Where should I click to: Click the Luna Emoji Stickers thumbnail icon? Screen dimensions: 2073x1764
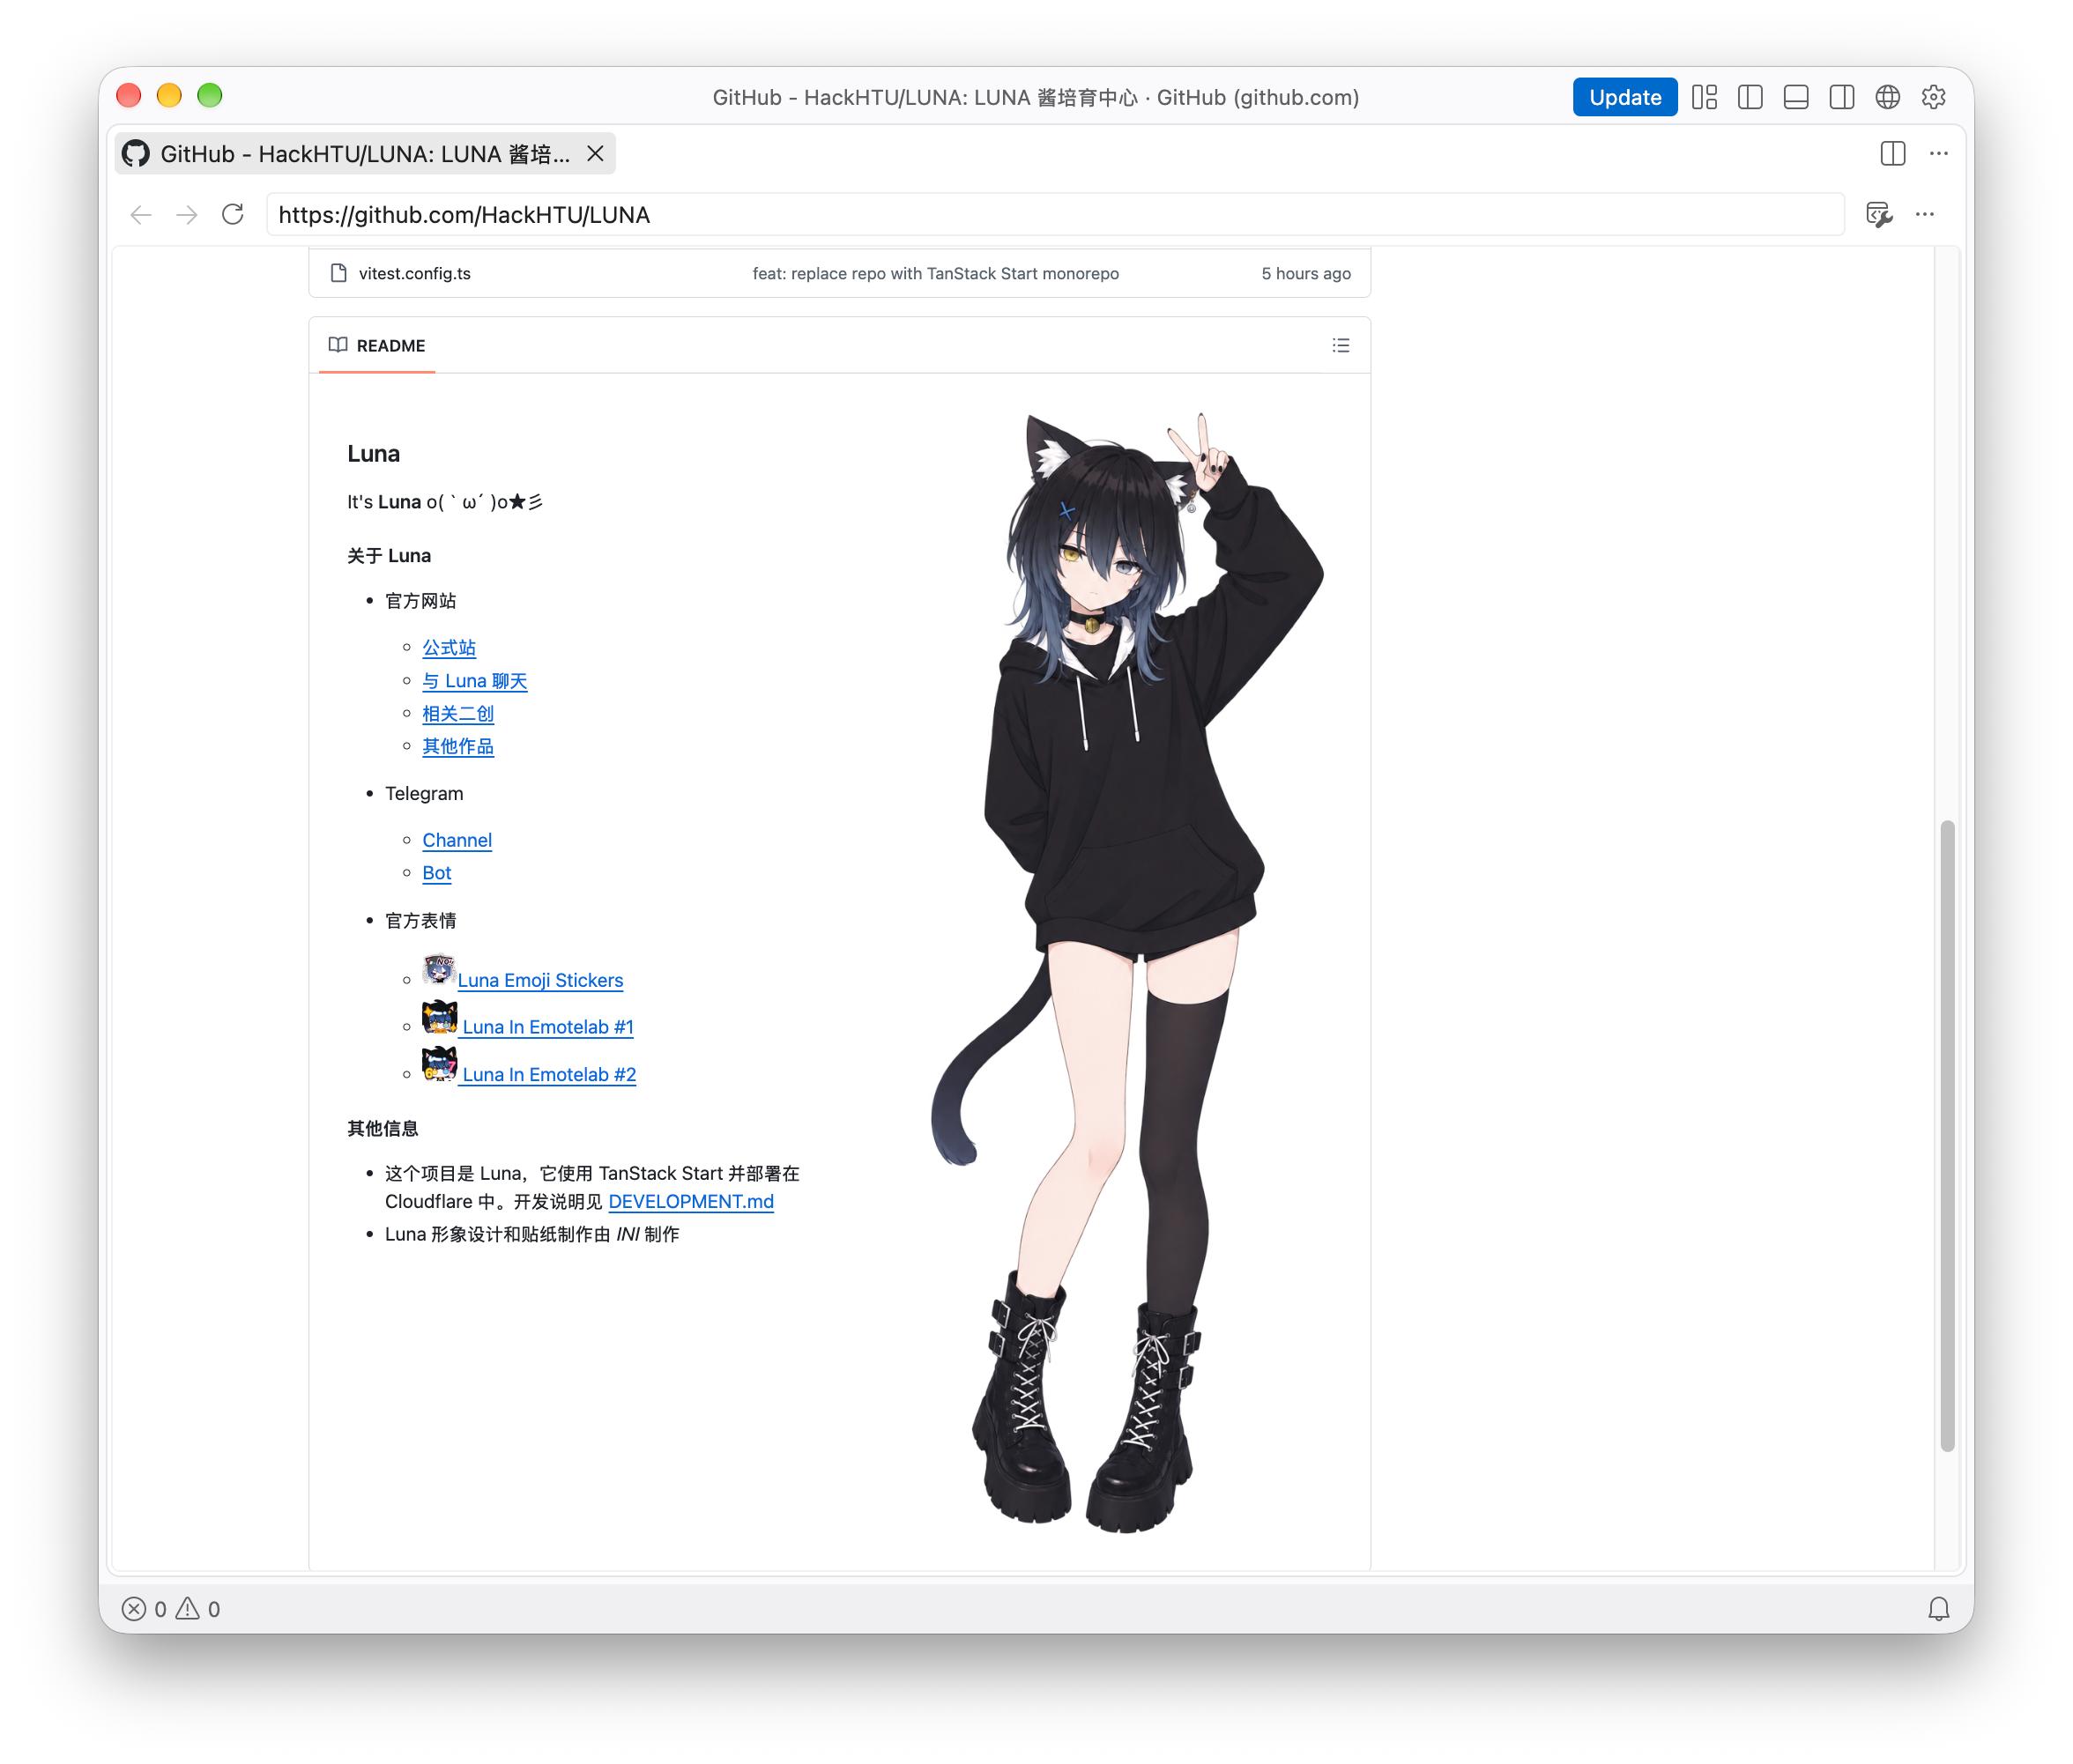click(439, 970)
